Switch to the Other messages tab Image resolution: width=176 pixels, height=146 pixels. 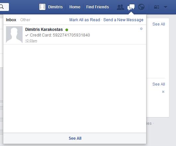pyautogui.click(x=25, y=20)
